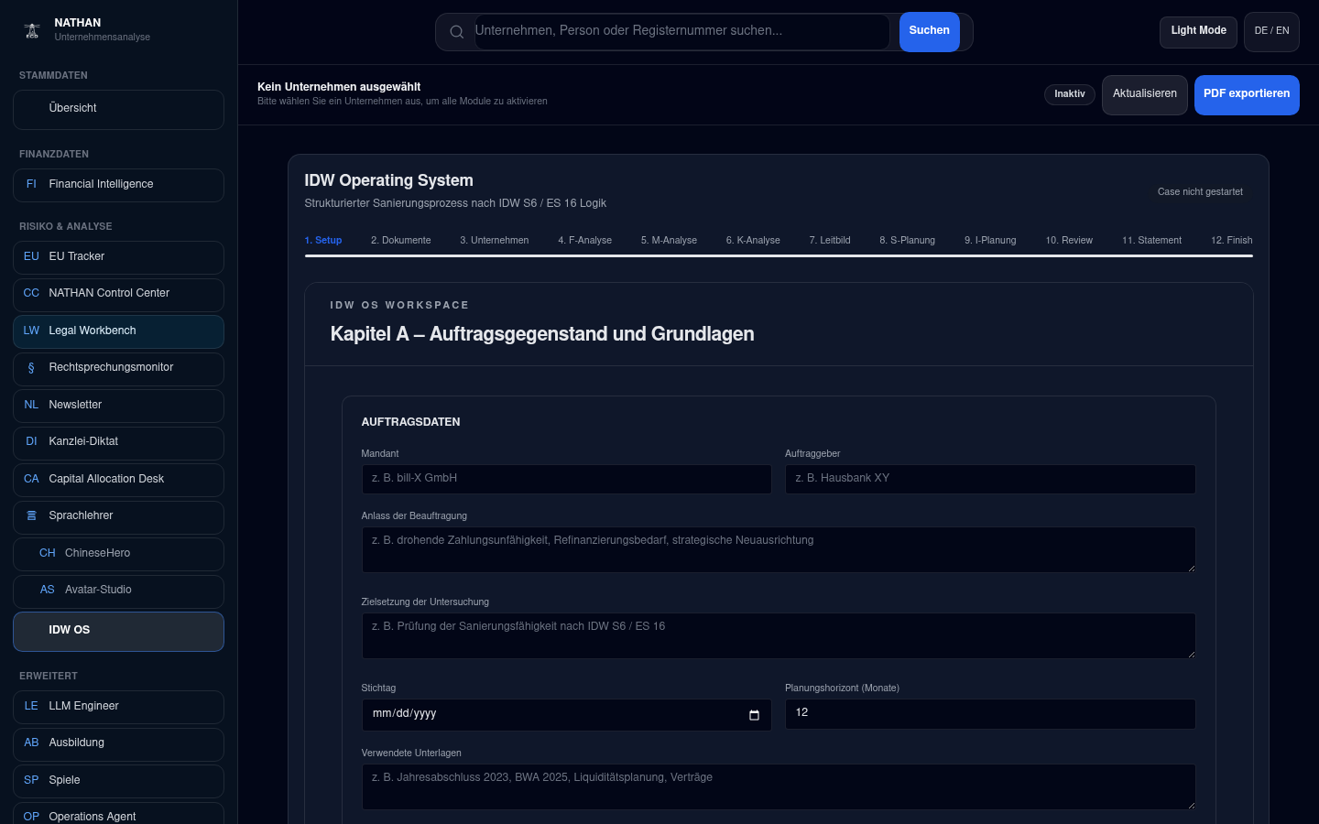
Task: Jump to the 12. Finish tab
Action: click(x=1232, y=241)
